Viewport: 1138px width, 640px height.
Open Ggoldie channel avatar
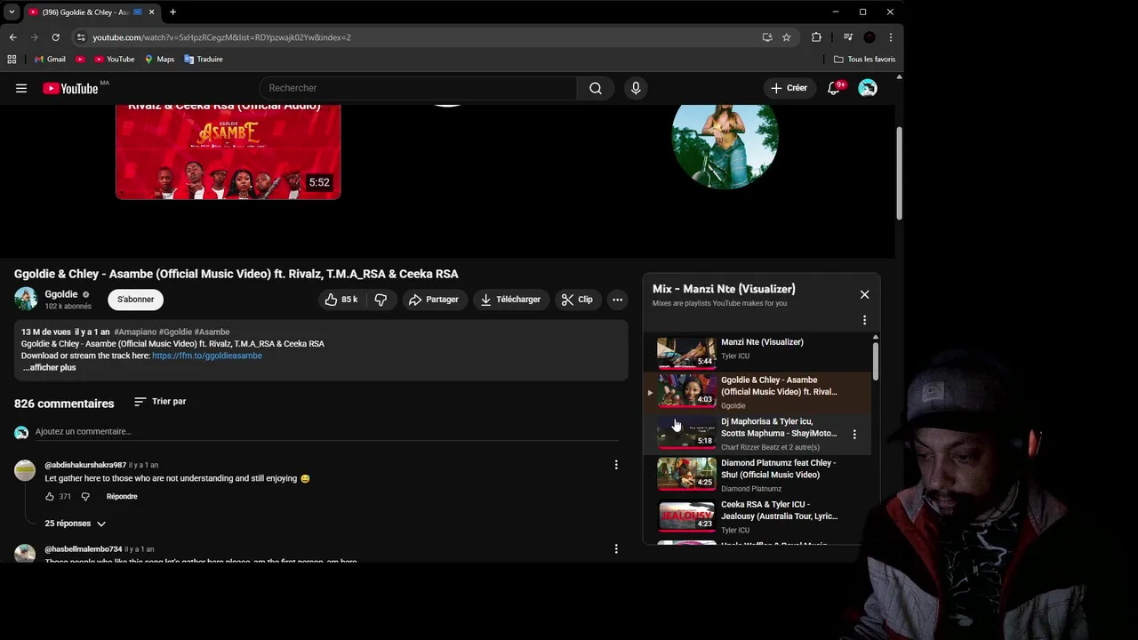pos(26,299)
